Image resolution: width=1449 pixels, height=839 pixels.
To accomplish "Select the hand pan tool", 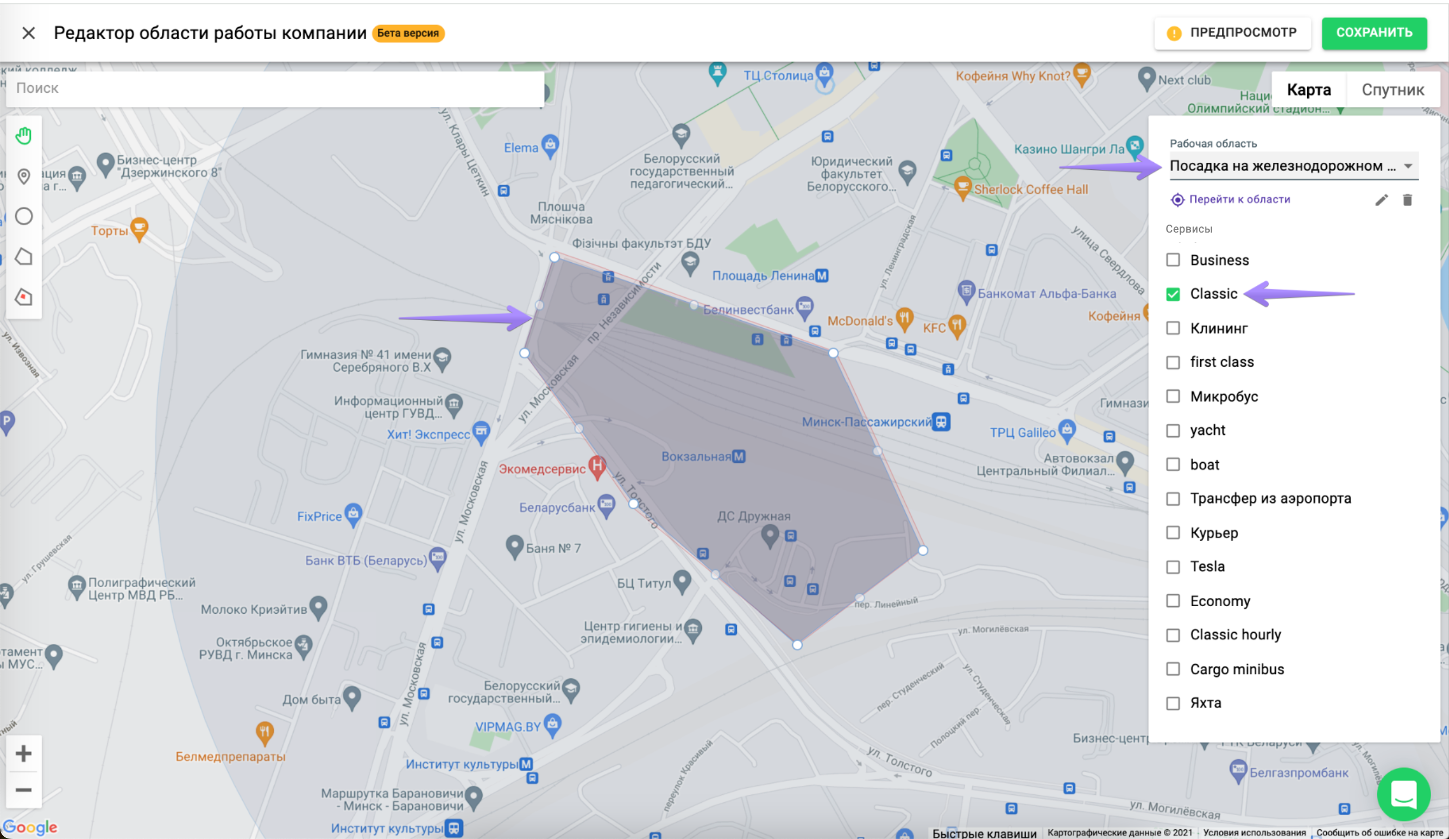I will pyautogui.click(x=23, y=136).
